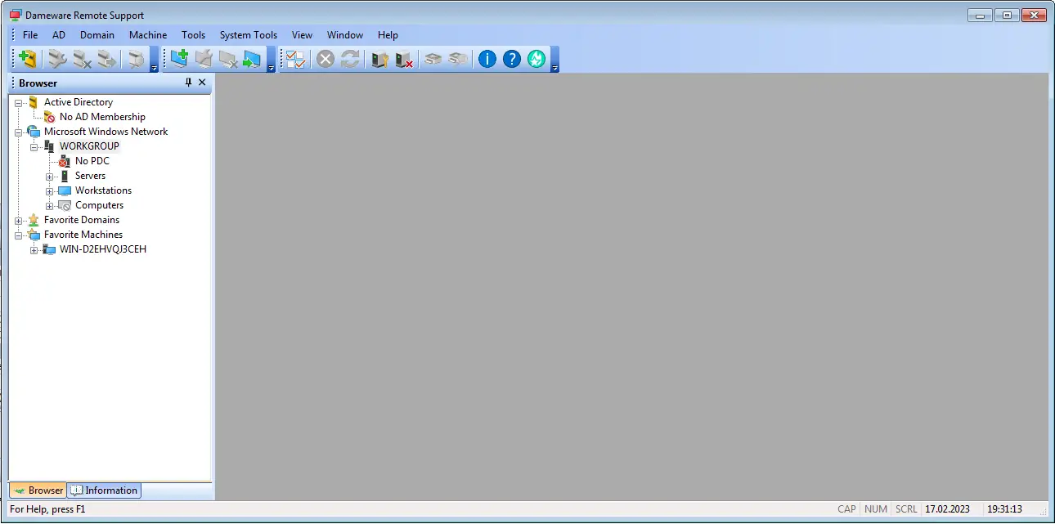1055x524 pixels.
Task: Open the first toolbar's overflow options arrow
Action: click(155, 60)
